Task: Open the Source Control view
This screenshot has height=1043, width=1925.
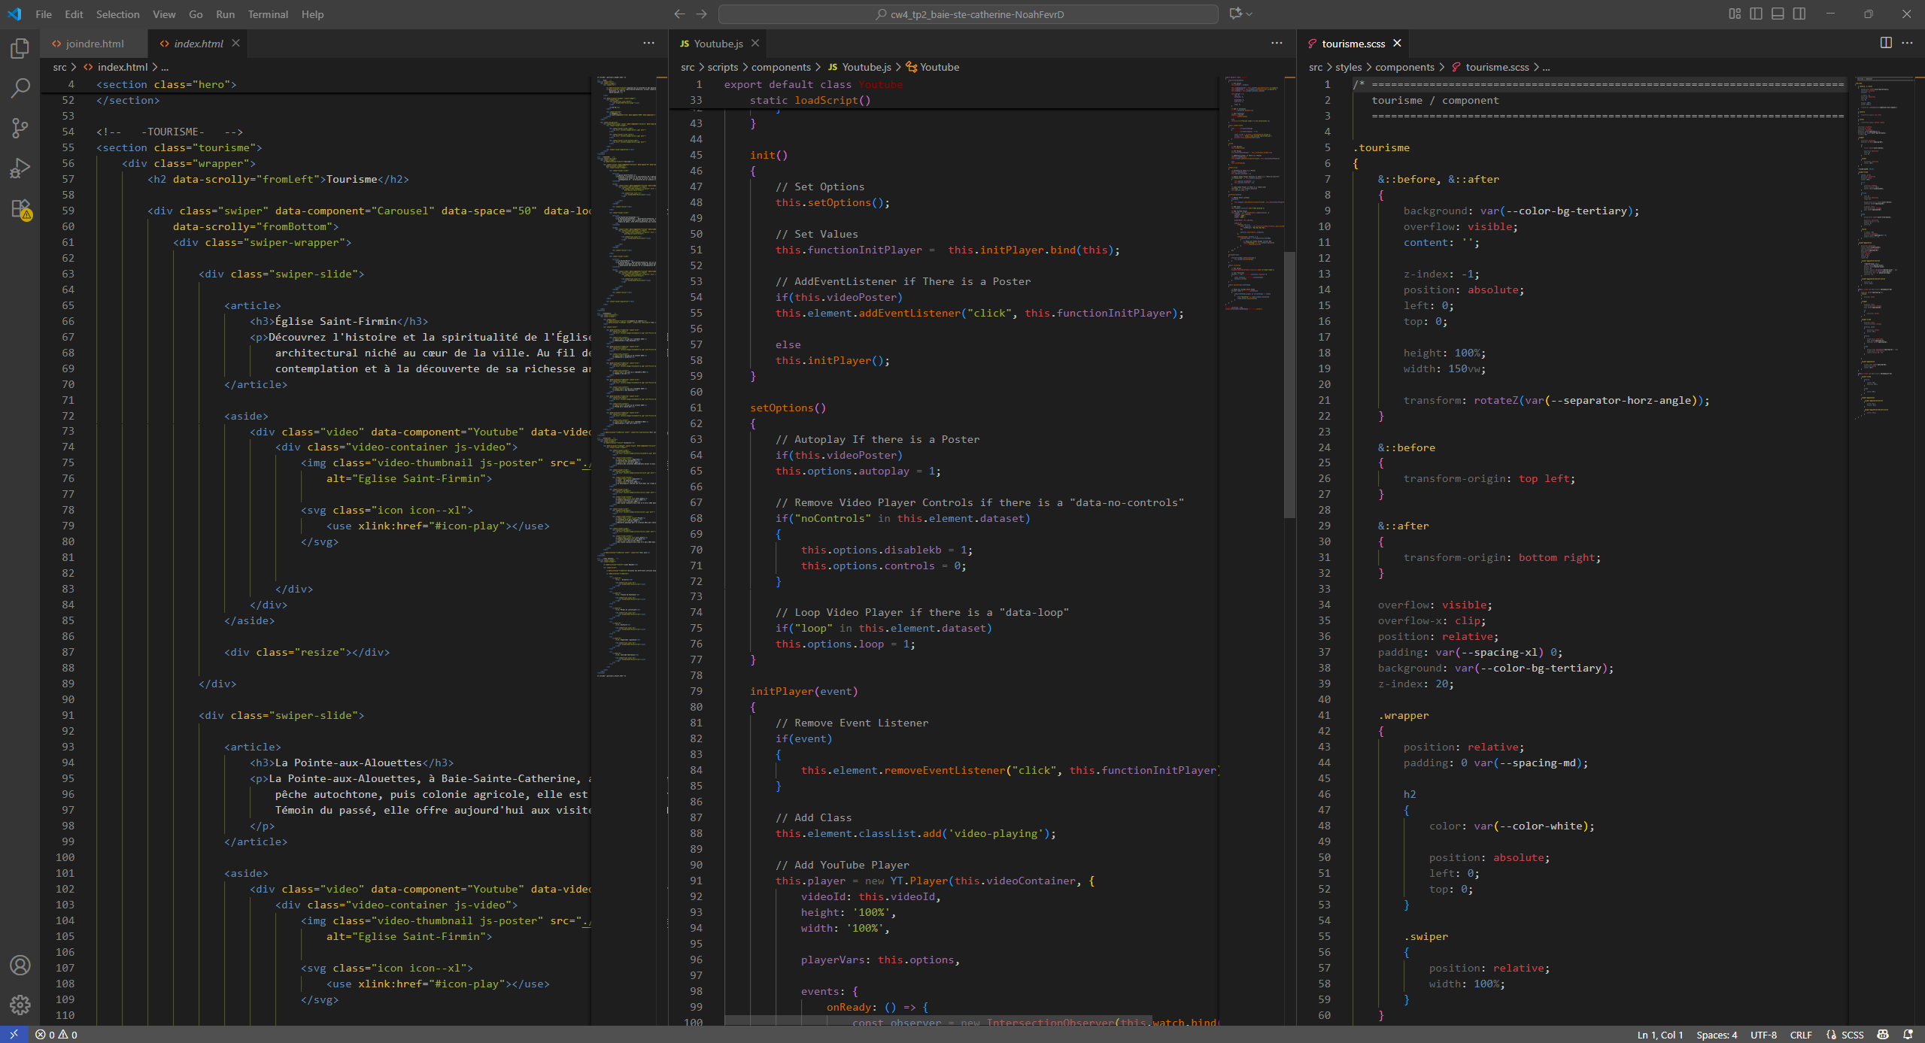Action: point(20,129)
